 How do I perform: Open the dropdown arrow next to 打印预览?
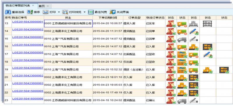(84, 12)
